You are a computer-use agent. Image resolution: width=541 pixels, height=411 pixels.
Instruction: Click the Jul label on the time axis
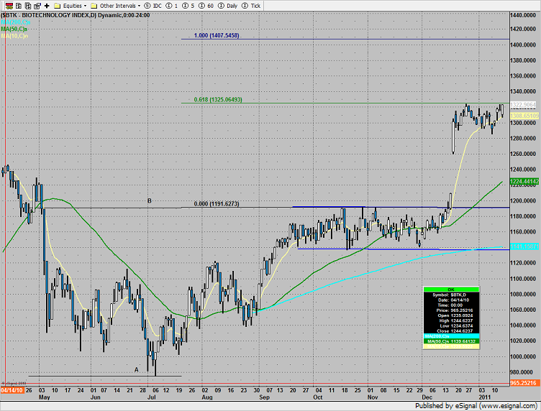(152, 397)
